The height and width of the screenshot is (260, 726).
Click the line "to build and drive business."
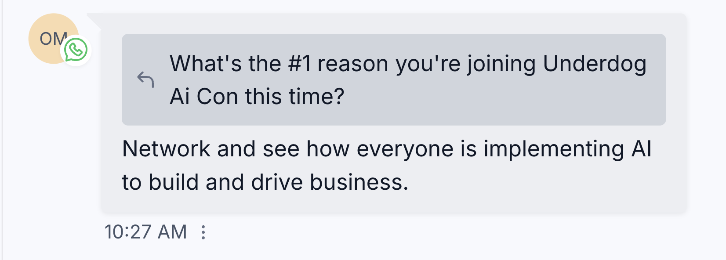[265, 182]
